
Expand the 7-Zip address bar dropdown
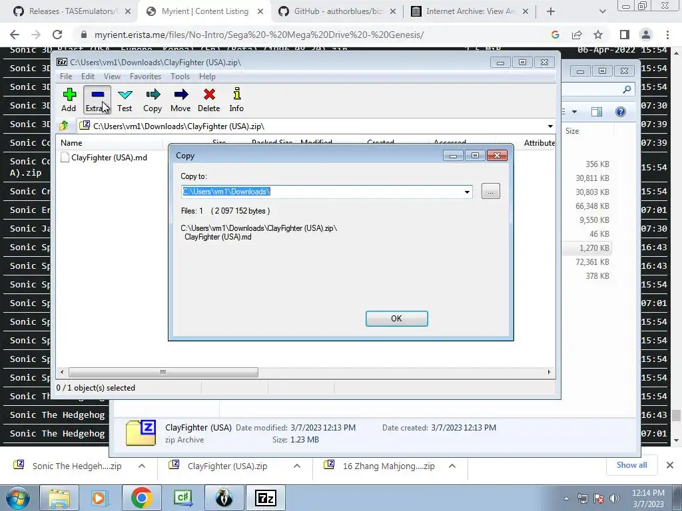550,126
